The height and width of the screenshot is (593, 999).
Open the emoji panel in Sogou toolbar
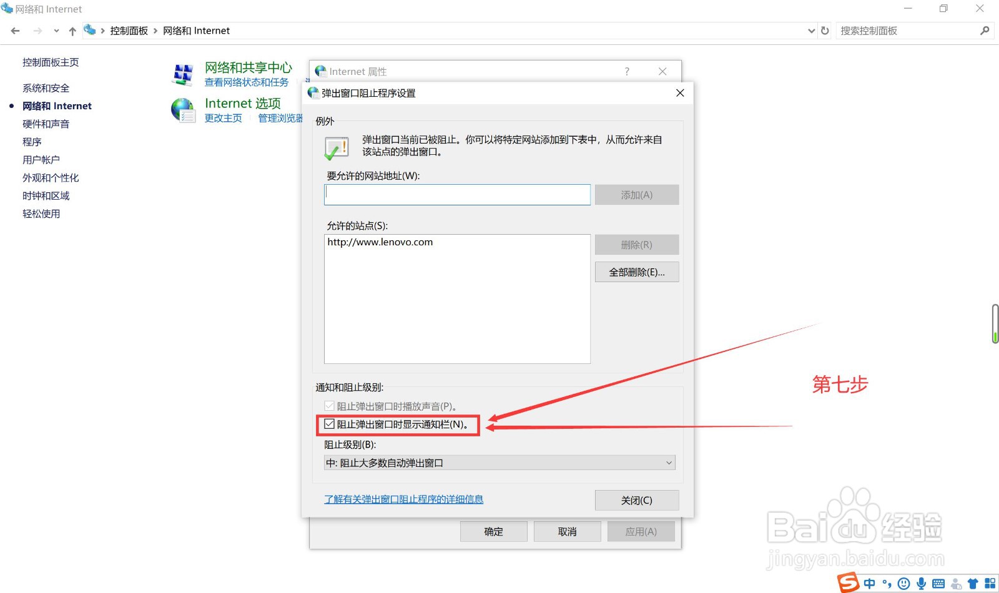point(903,584)
